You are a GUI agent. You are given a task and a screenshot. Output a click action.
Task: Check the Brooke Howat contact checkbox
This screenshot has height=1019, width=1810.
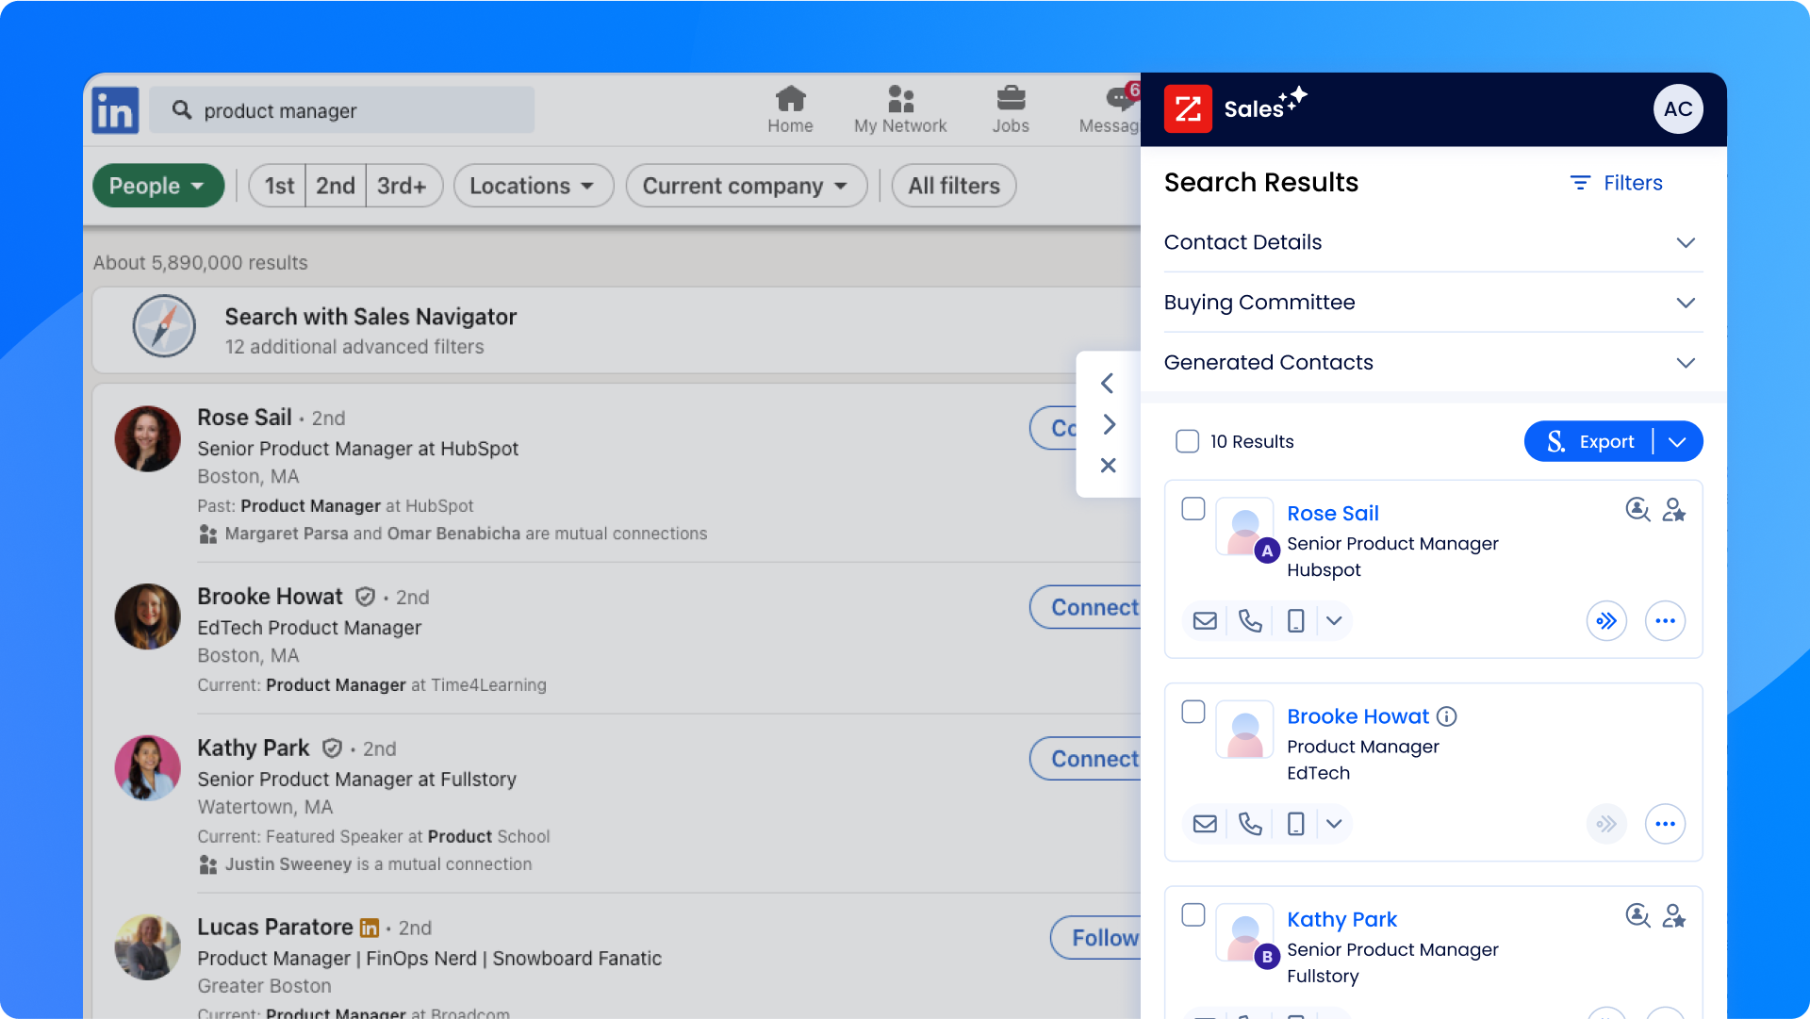point(1193,712)
